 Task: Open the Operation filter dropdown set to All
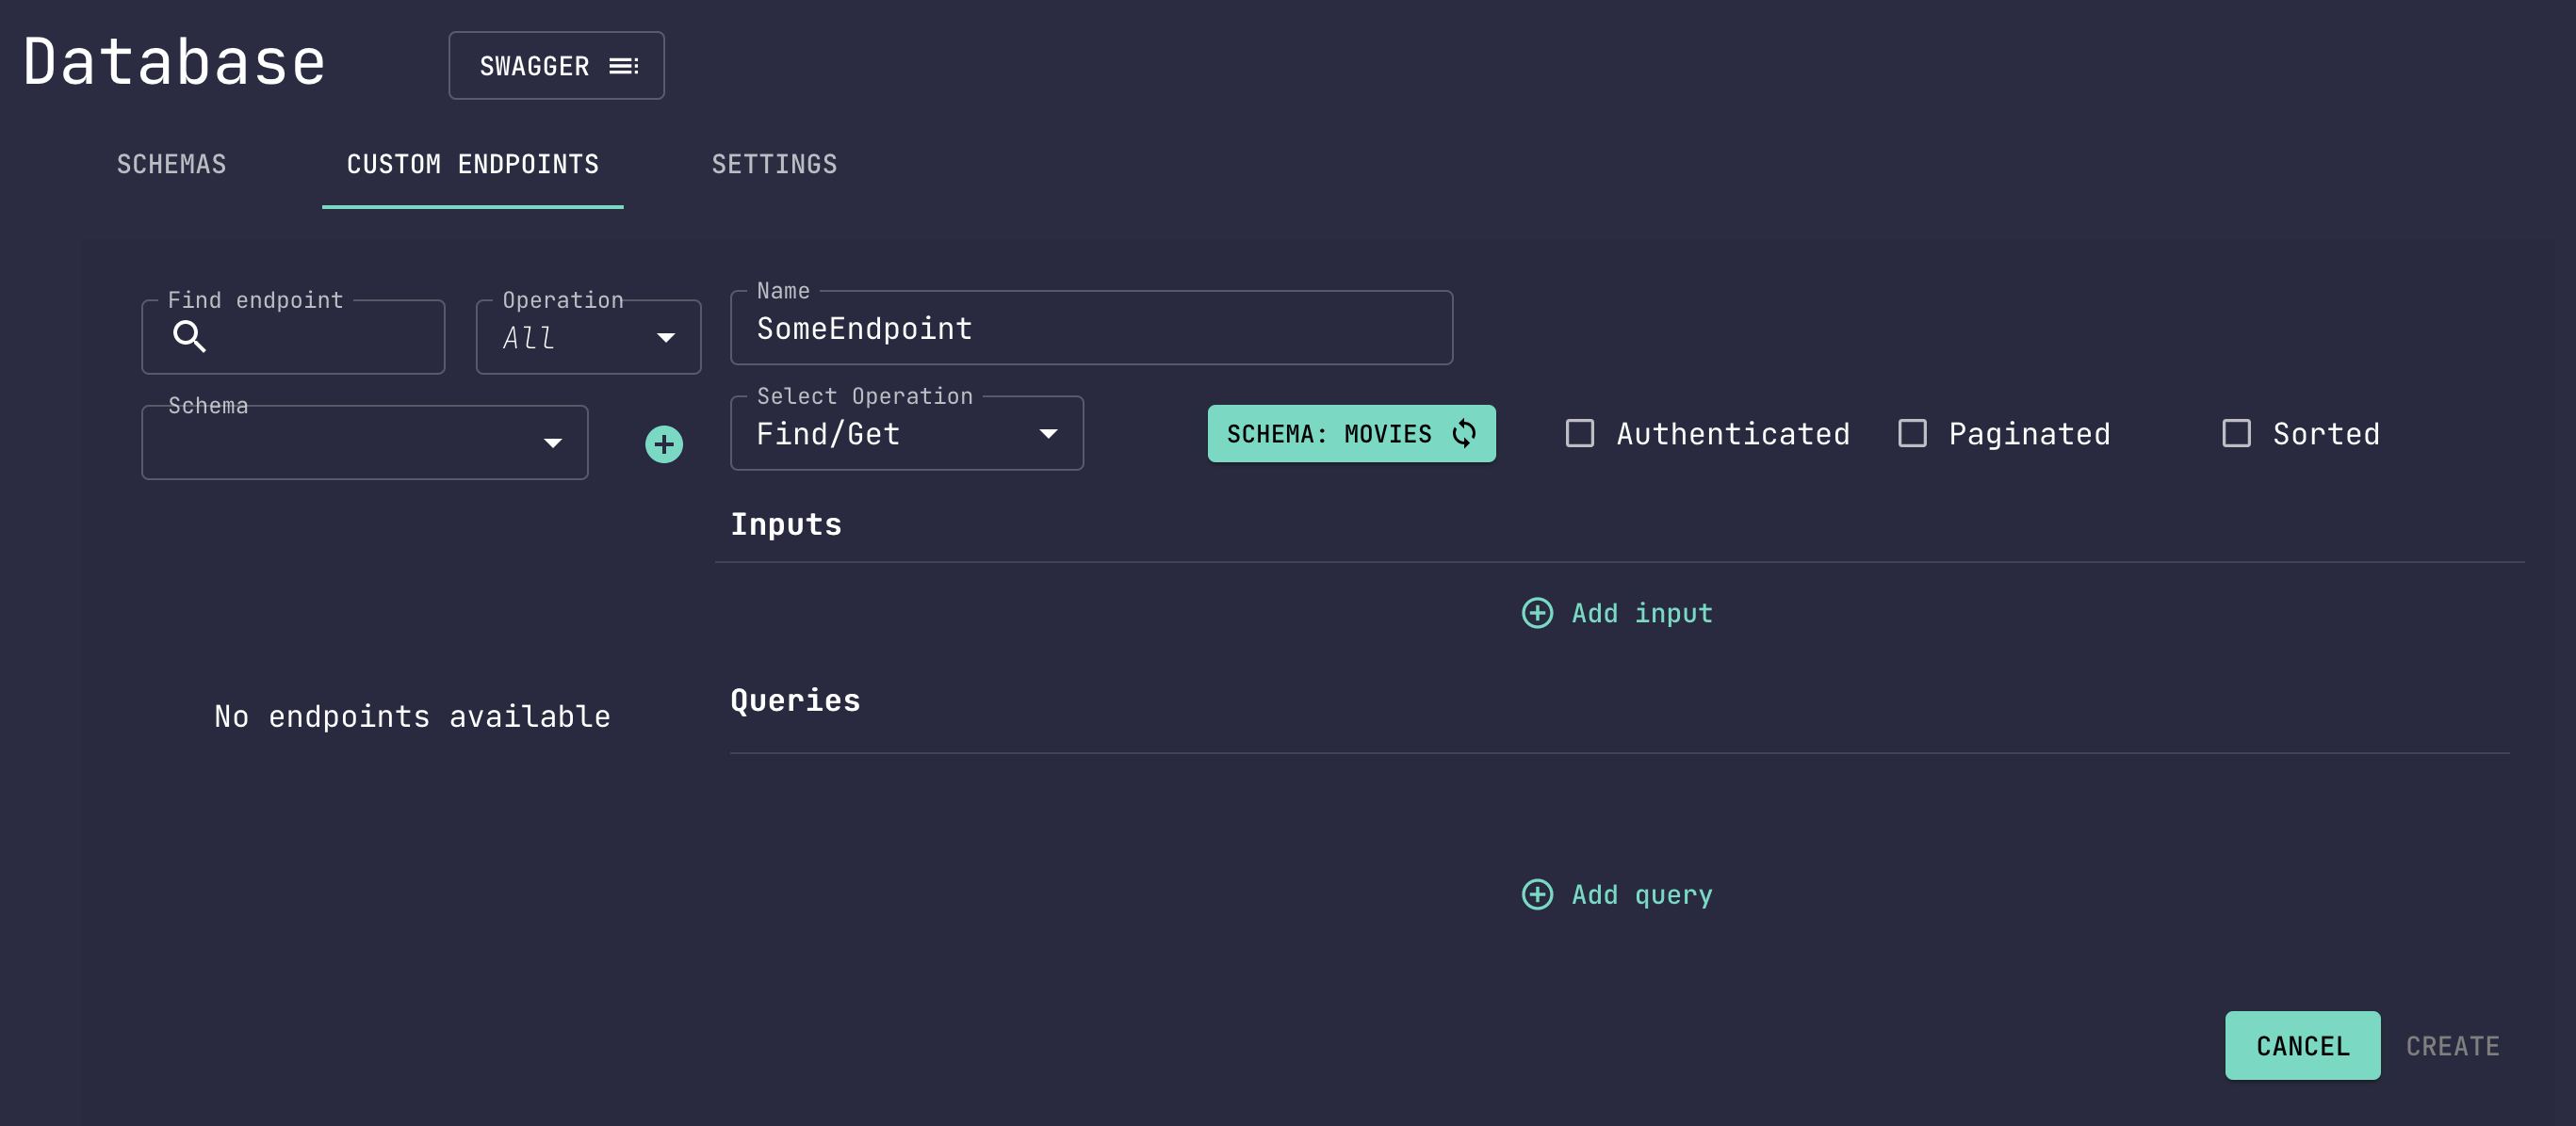pos(588,338)
